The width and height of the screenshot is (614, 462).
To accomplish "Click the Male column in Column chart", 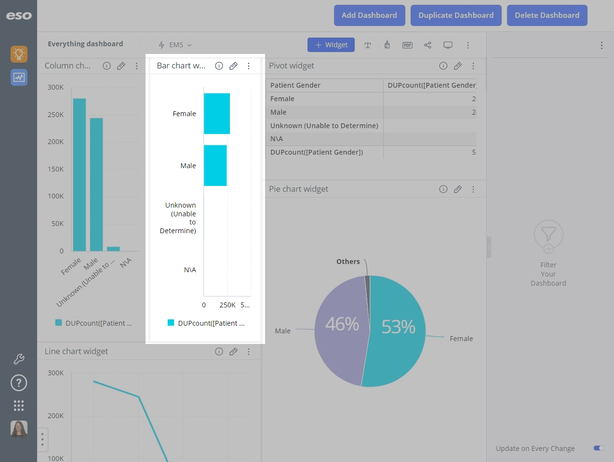I will [x=96, y=185].
